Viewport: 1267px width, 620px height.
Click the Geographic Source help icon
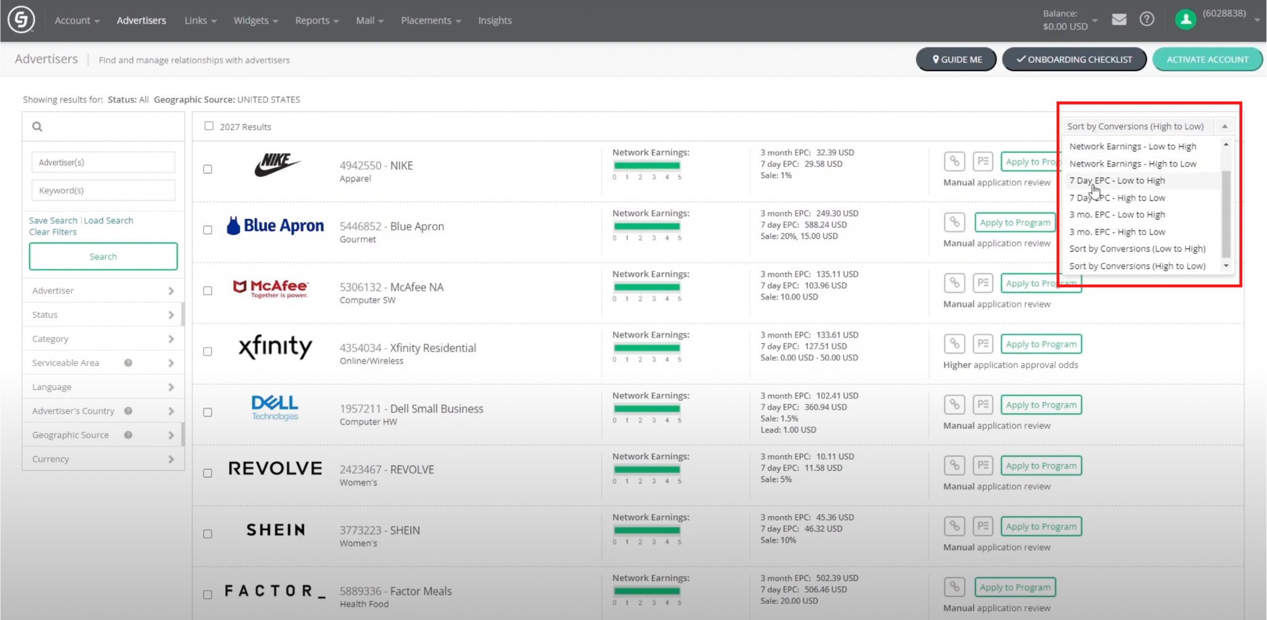click(128, 435)
